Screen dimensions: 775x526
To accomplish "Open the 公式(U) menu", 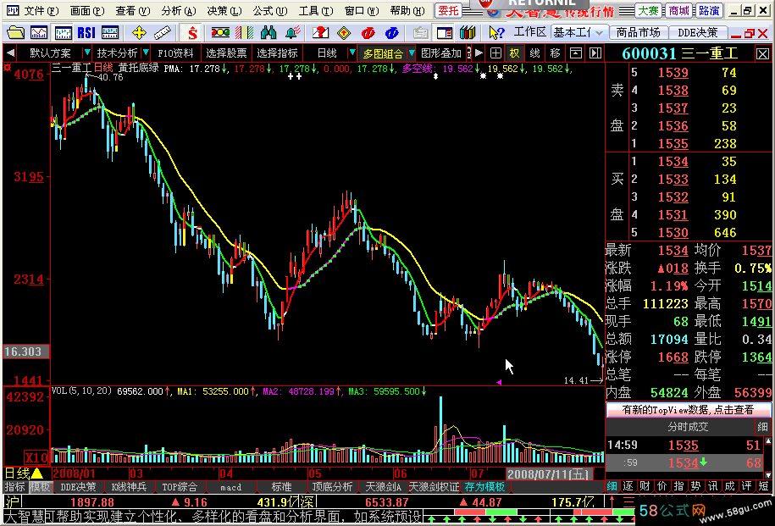I will [270, 10].
